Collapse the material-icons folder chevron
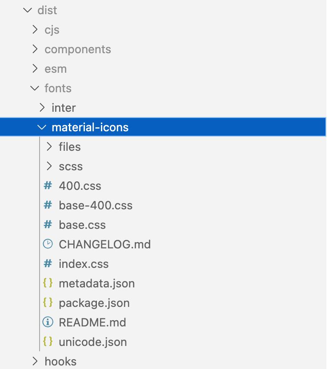 click(42, 127)
